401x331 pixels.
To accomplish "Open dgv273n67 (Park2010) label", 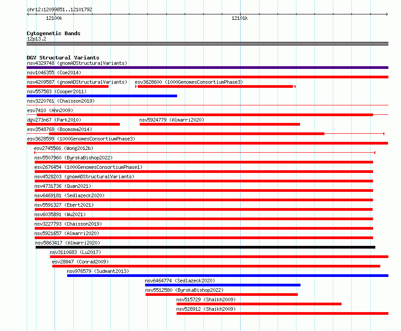I will coord(54,120).
